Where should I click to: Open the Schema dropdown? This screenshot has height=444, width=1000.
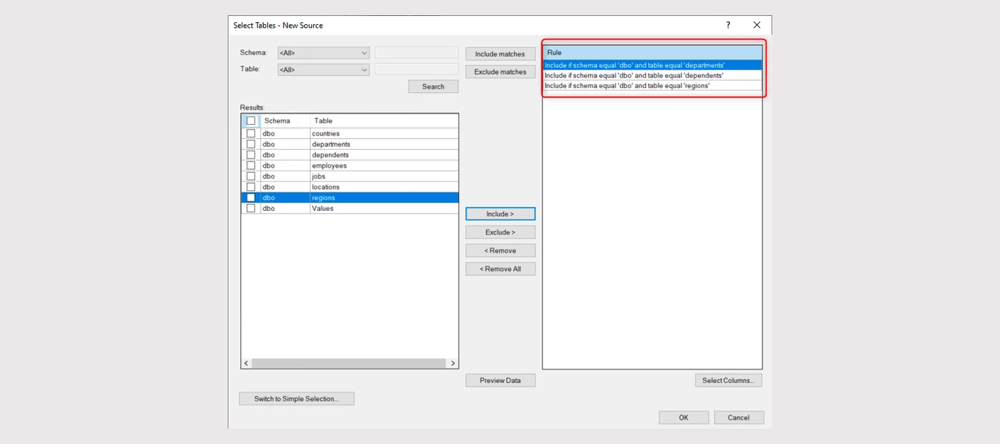(324, 53)
